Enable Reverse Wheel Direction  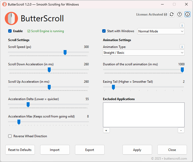coord(10,136)
